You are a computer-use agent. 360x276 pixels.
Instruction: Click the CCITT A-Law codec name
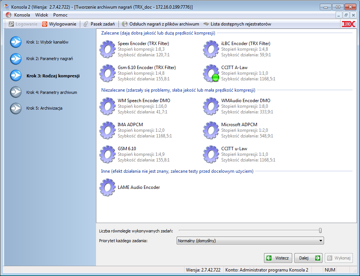234,68
